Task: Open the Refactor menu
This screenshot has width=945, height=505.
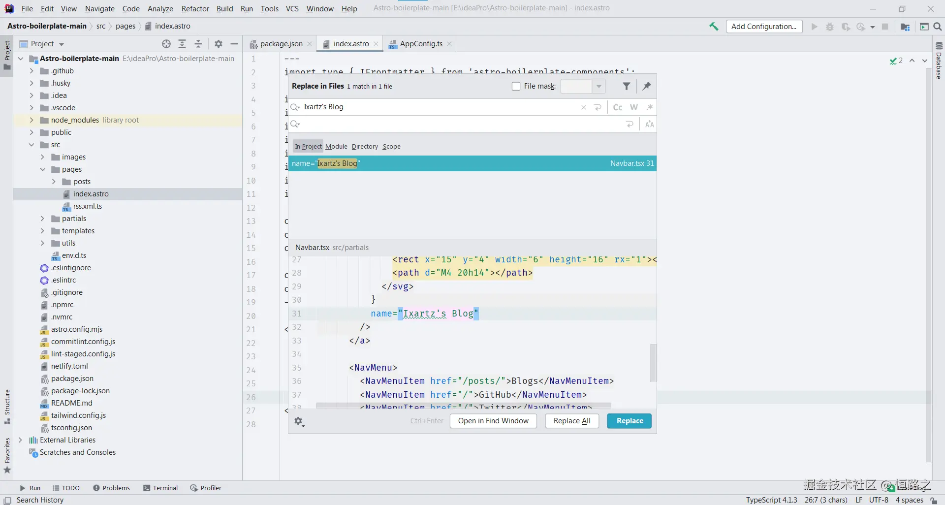Action: pyautogui.click(x=195, y=8)
